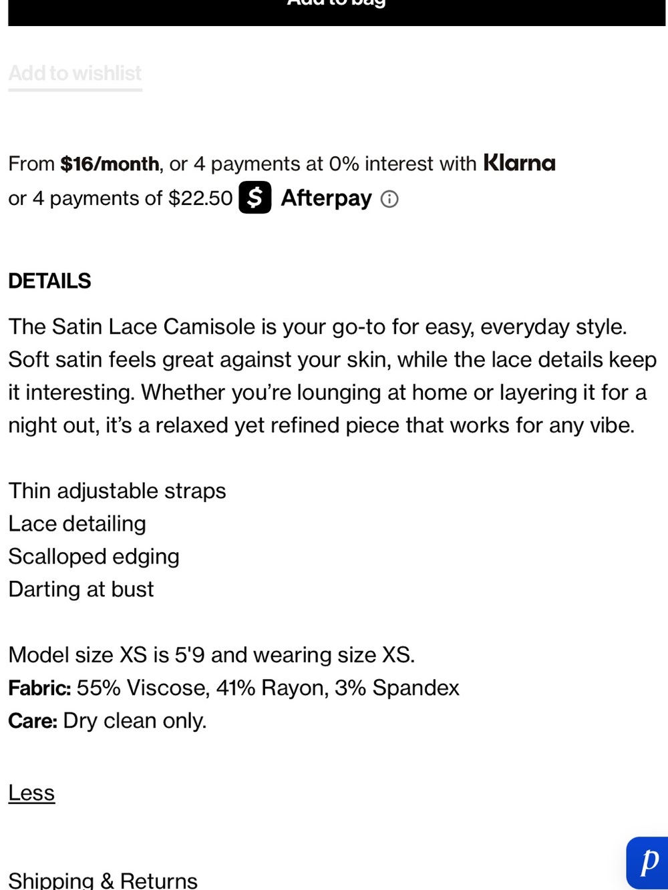668x890 pixels.
Task: Click the Cash App dollar icon
Action: point(255,198)
